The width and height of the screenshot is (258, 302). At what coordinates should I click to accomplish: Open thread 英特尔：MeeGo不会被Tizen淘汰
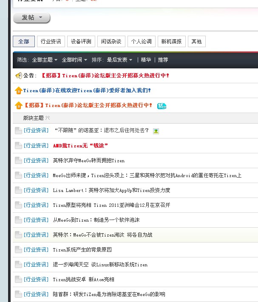tap(103, 235)
